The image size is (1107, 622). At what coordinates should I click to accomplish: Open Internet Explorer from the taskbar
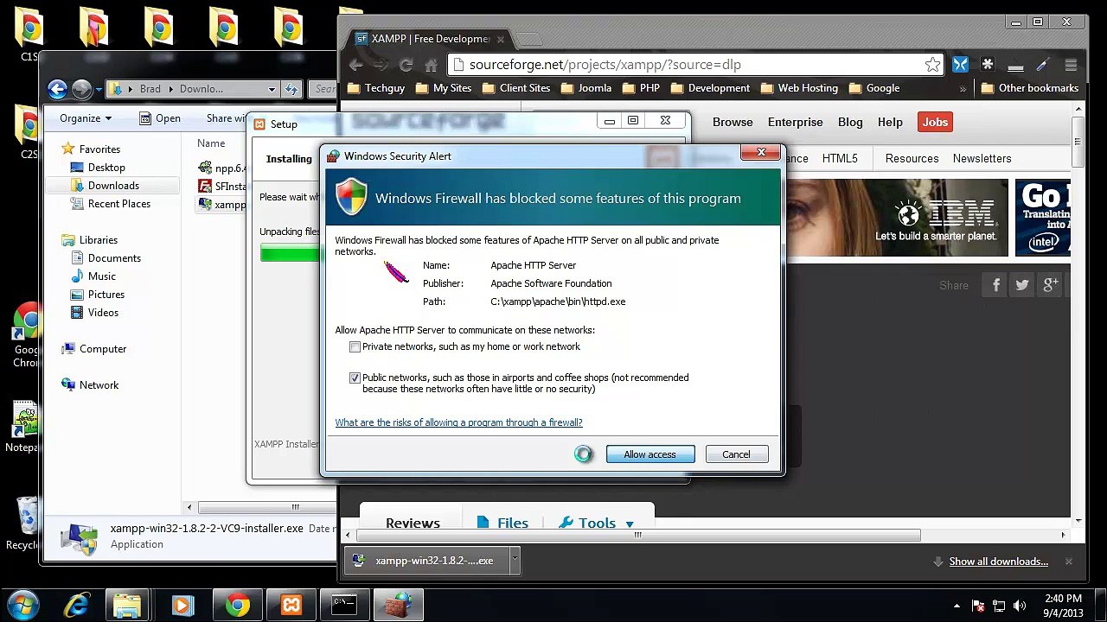[77, 606]
